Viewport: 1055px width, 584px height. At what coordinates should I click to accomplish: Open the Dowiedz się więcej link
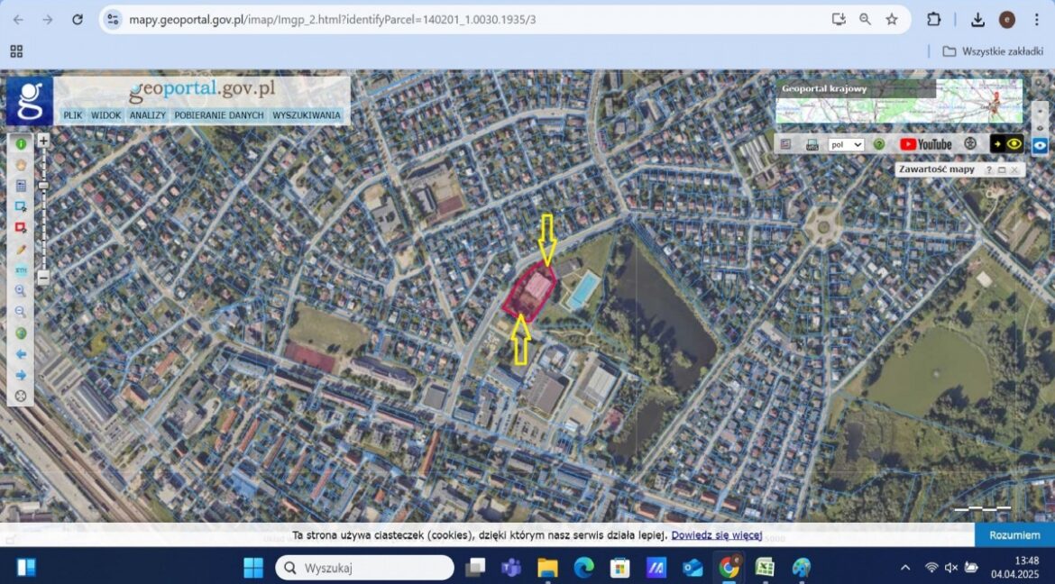[x=717, y=535]
